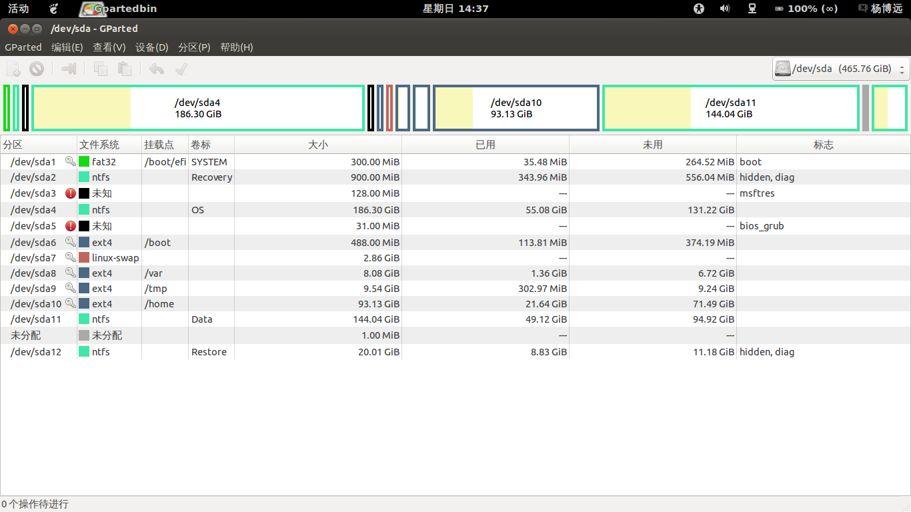Open the GParted menu
Screen dimensions: 911x512
click(23, 47)
